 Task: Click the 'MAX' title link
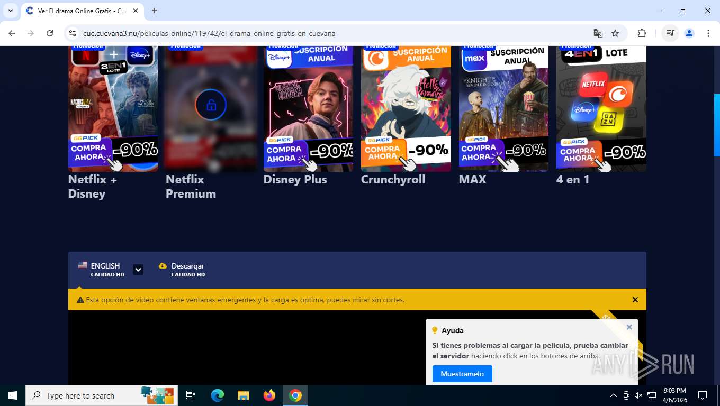coord(473,180)
